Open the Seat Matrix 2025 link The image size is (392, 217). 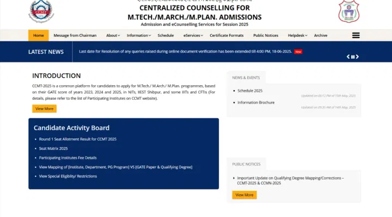tap(53, 148)
